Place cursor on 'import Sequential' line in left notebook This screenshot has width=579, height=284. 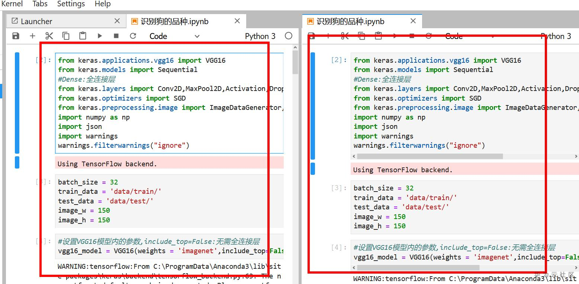[x=128, y=70]
